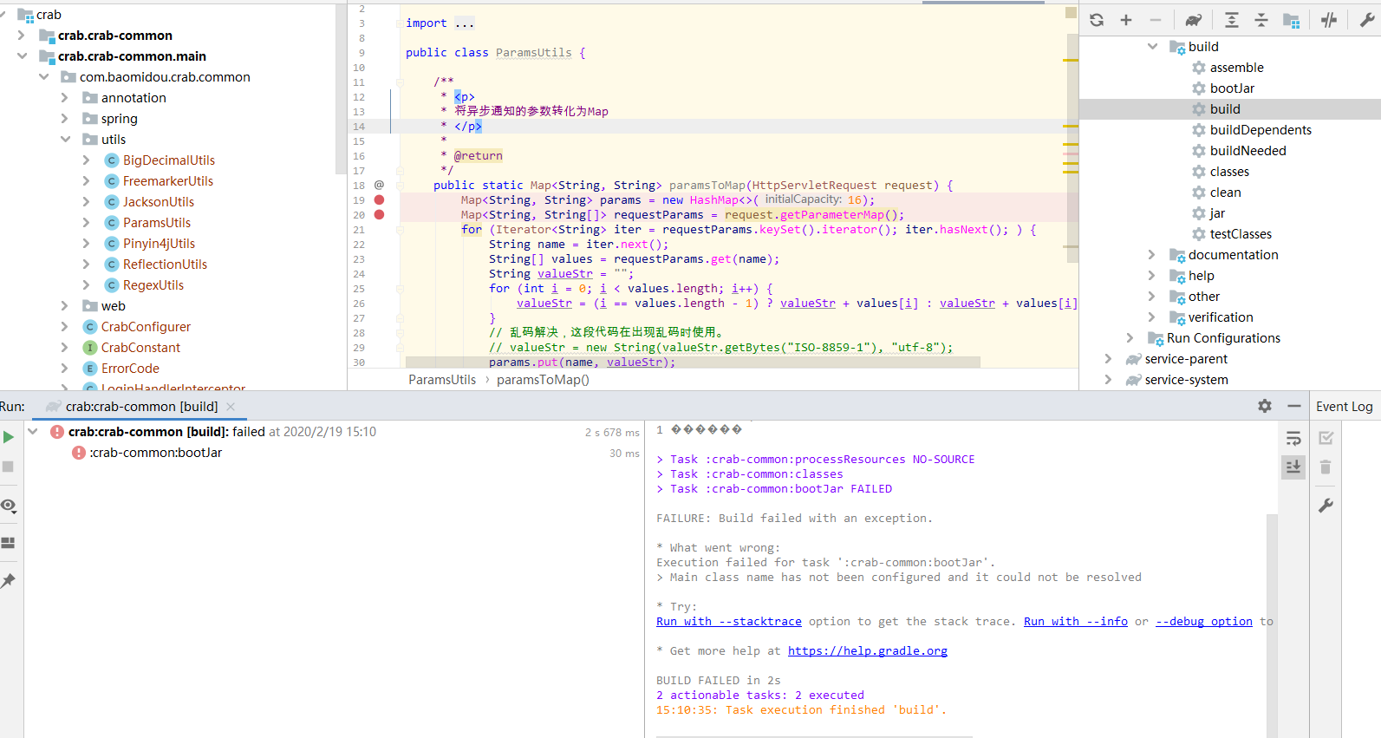The width and height of the screenshot is (1381, 738).
Task: Select the jar Gradle task
Action: (x=1217, y=213)
